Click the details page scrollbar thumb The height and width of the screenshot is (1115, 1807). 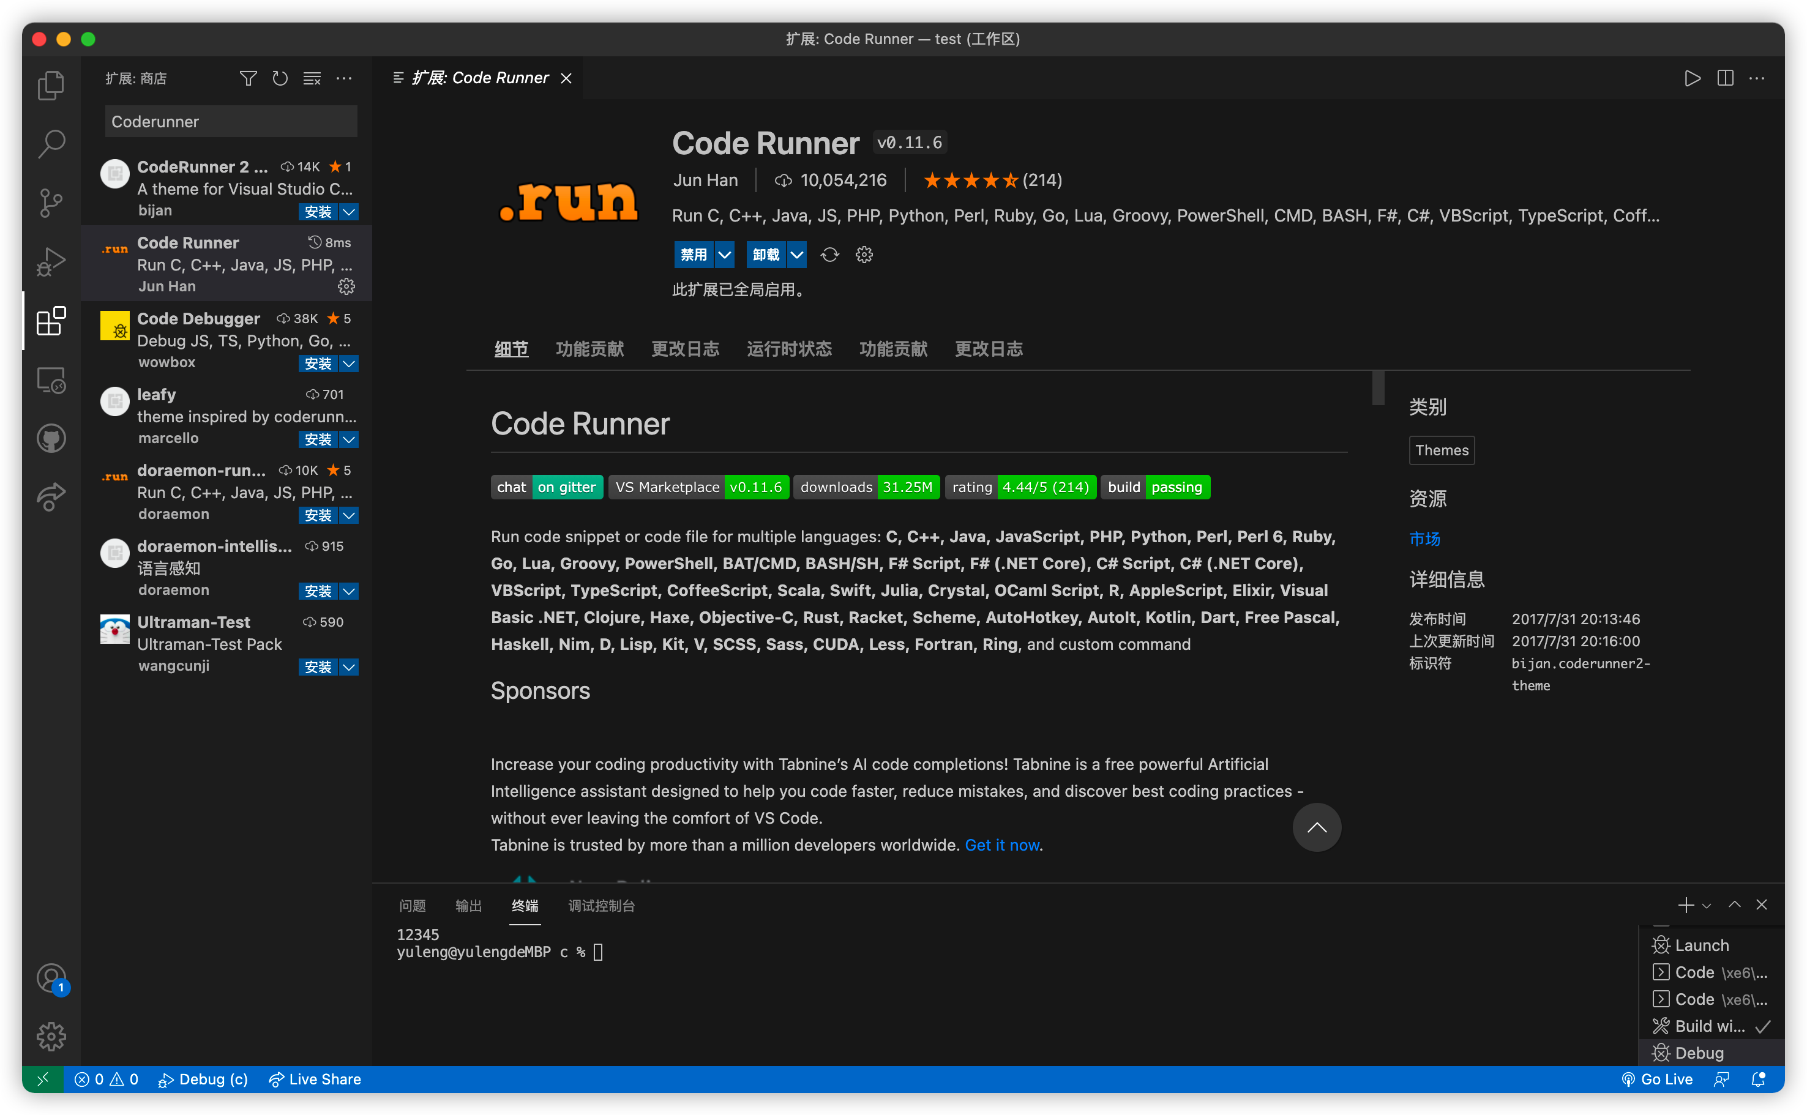pos(1378,389)
